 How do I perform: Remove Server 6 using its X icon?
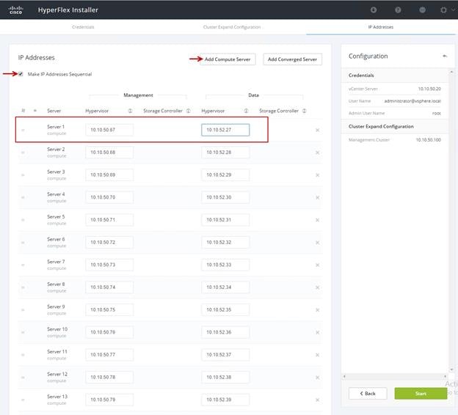318,242
